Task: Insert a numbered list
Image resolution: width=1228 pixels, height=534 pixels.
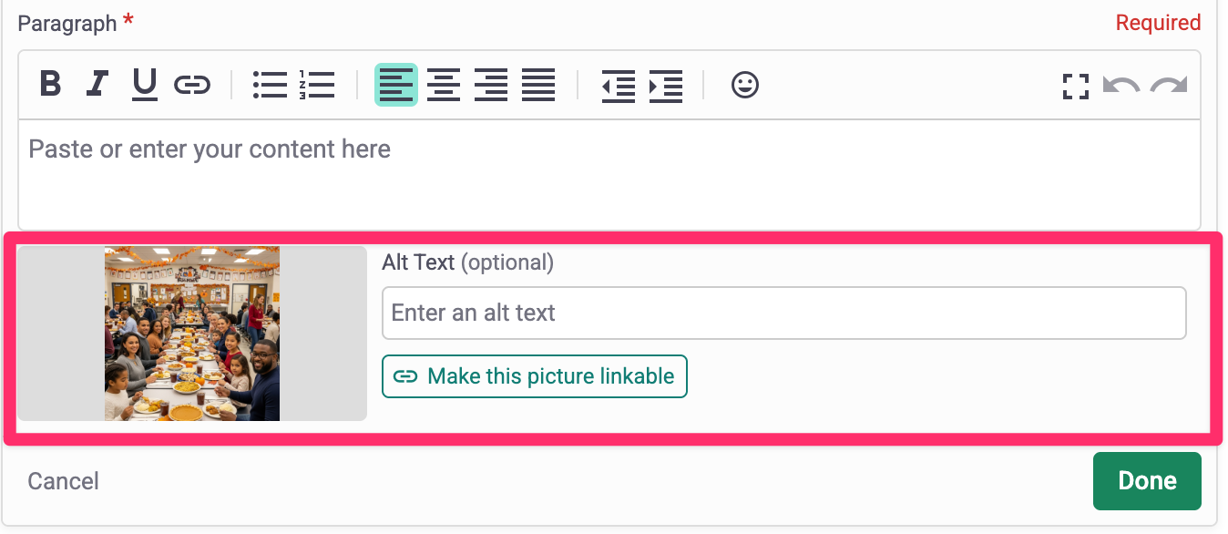Action: tap(317, 85)
